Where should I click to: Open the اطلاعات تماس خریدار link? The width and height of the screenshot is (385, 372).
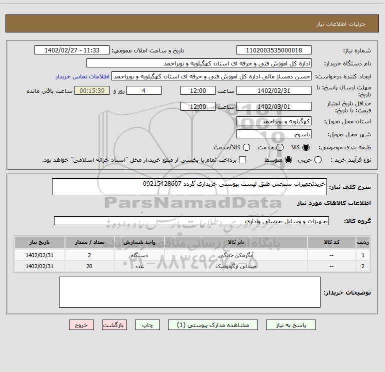[82, 76]
